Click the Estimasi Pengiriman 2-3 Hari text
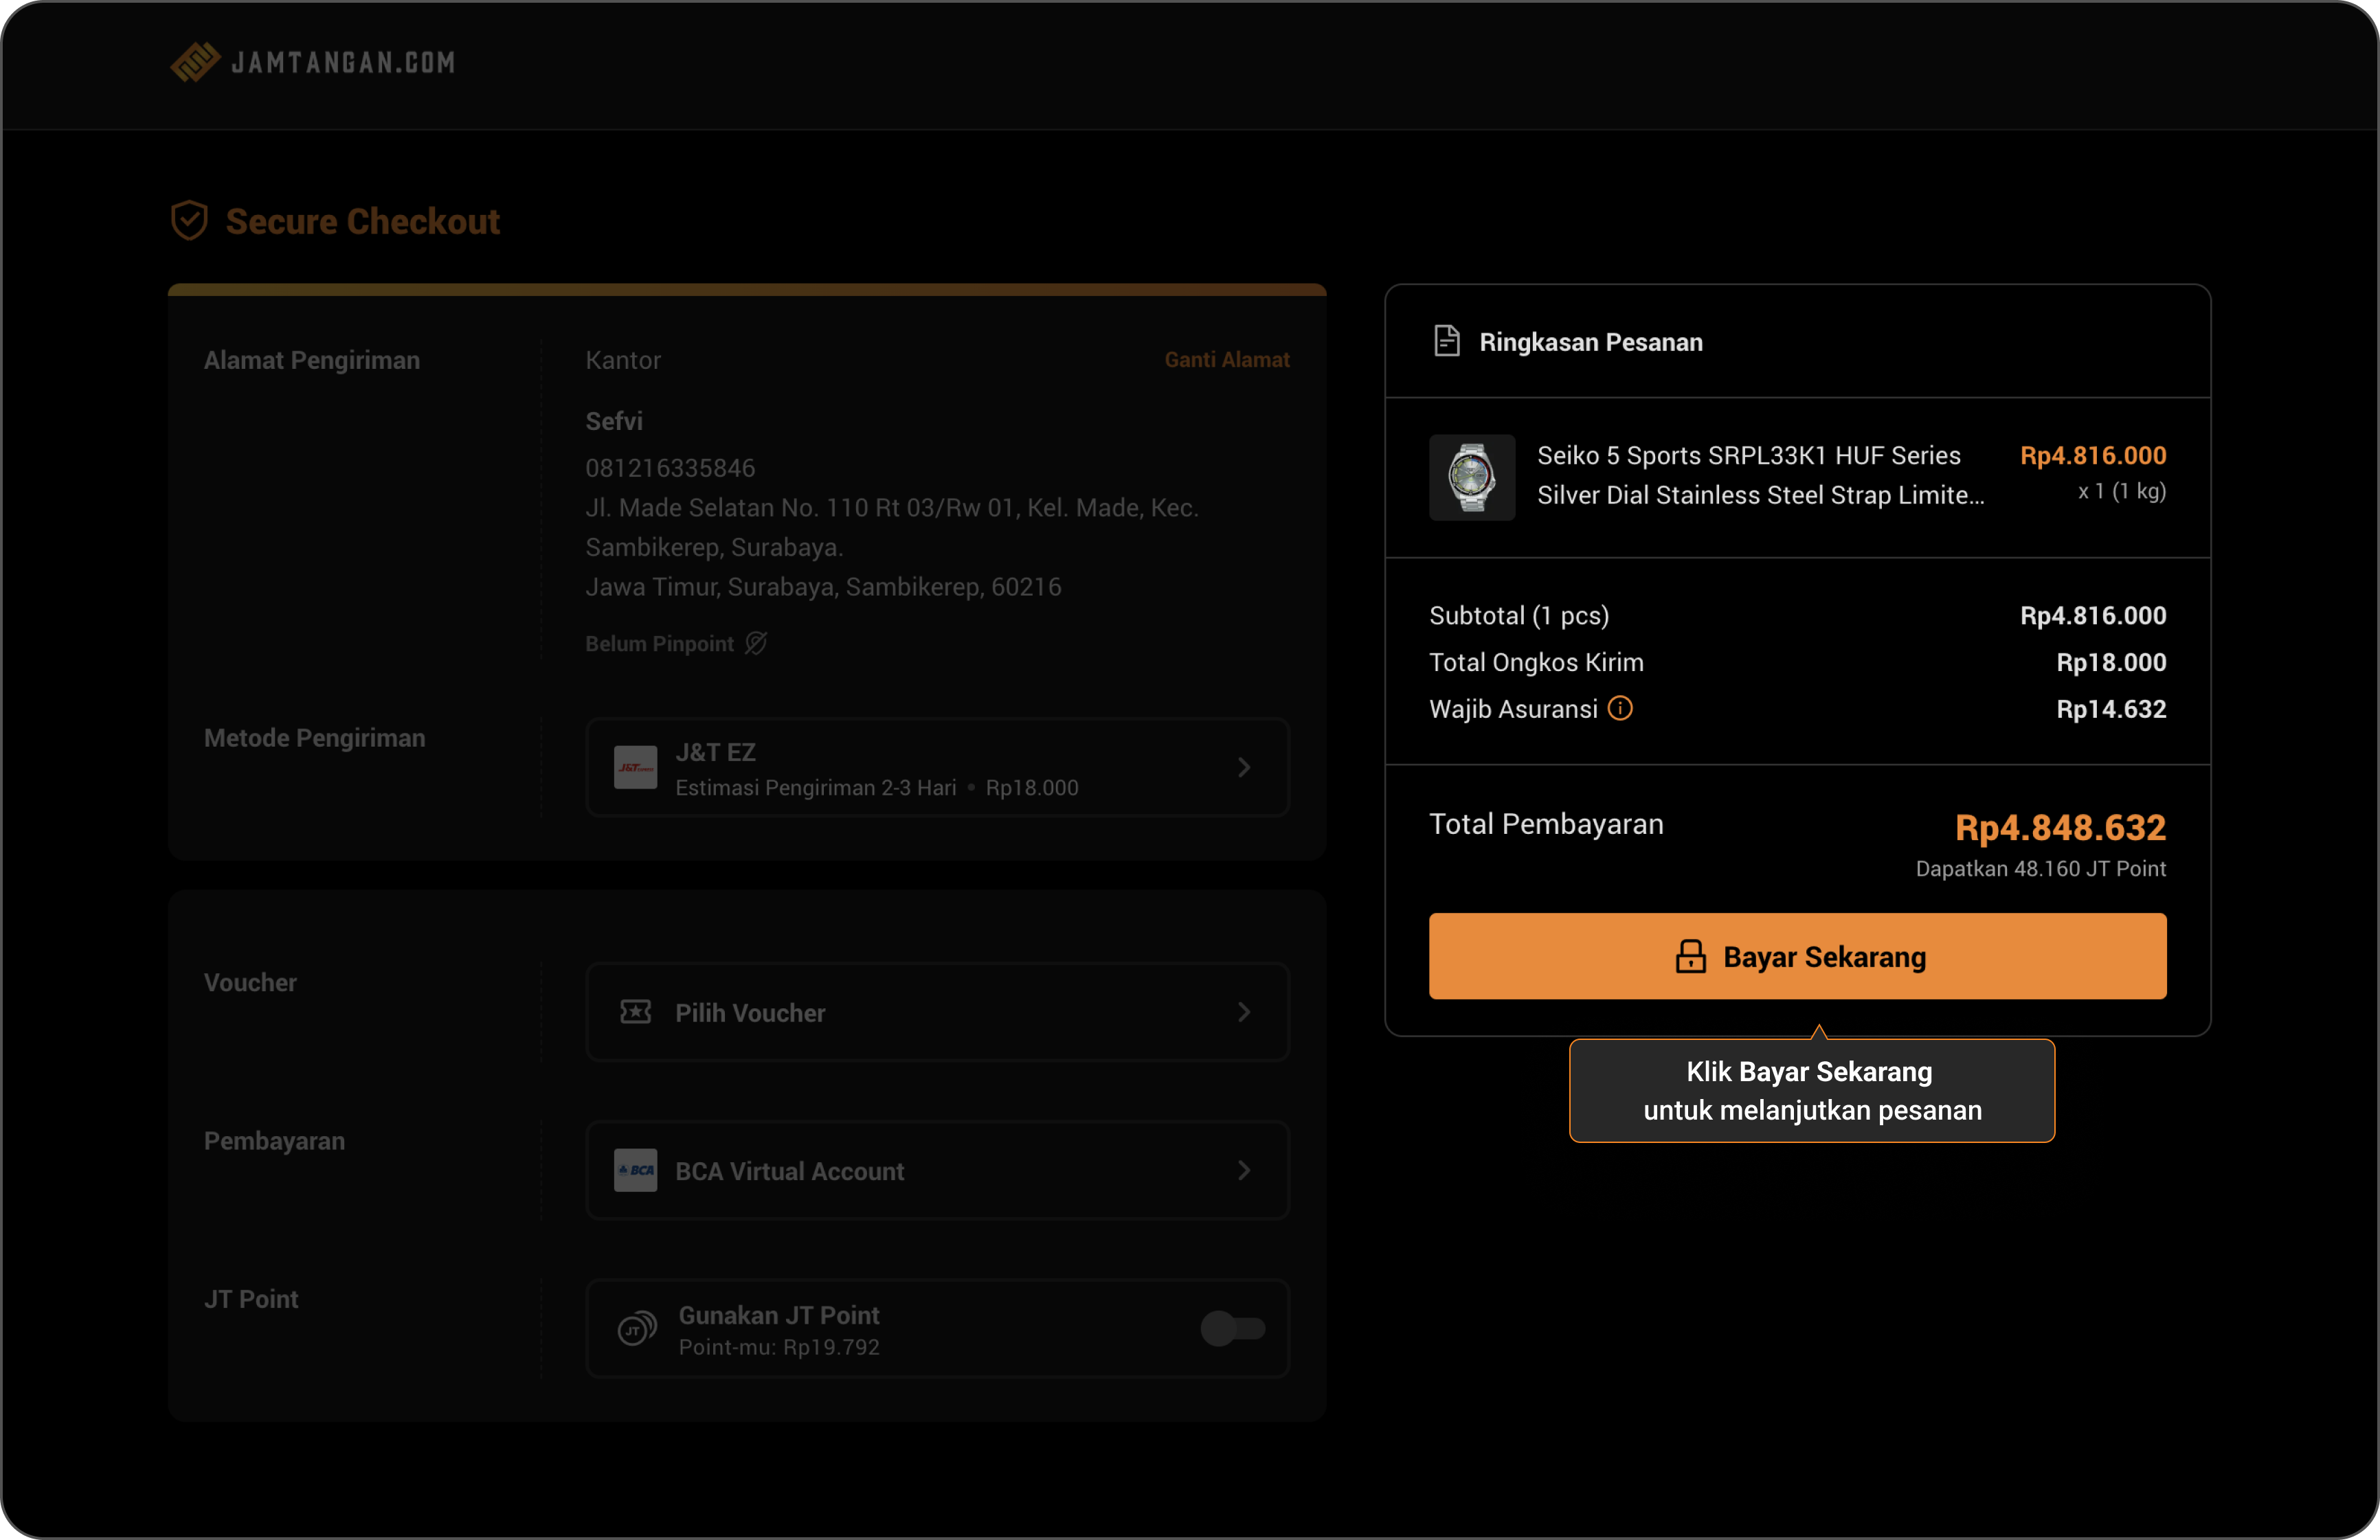Image resolution: width=2380 pixels, height=1540 pixels. click(x=816, y=788)
